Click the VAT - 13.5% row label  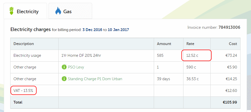tap(23, 91)
